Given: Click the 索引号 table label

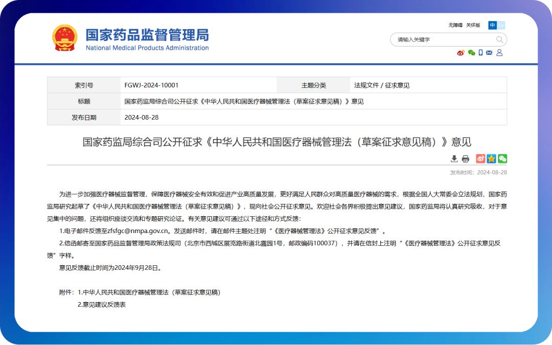Looking at the screenshot, I should tap(84, 85).
